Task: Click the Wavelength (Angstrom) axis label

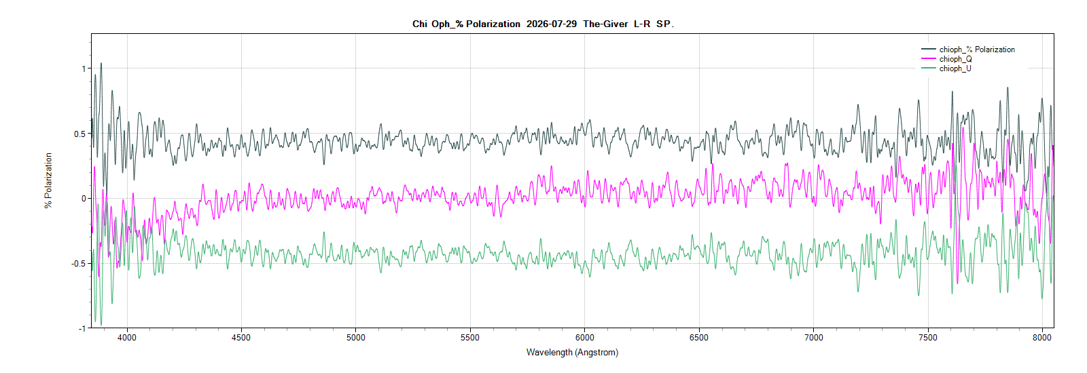Action: 572,353
